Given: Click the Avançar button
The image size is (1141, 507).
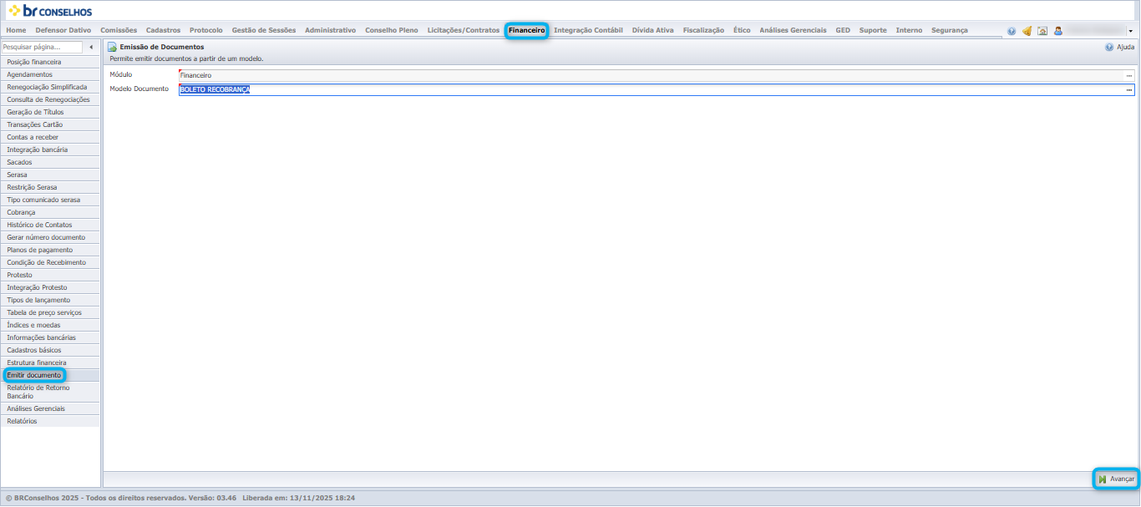Looking at the screenshot, I should [1116, 479].
